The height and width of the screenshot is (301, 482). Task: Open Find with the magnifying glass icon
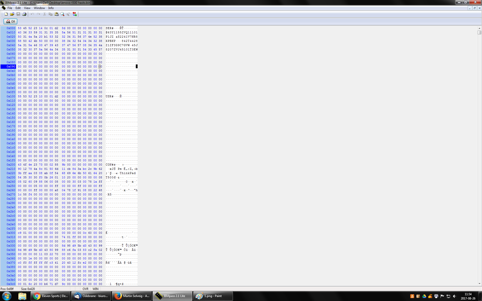(63, 14)
